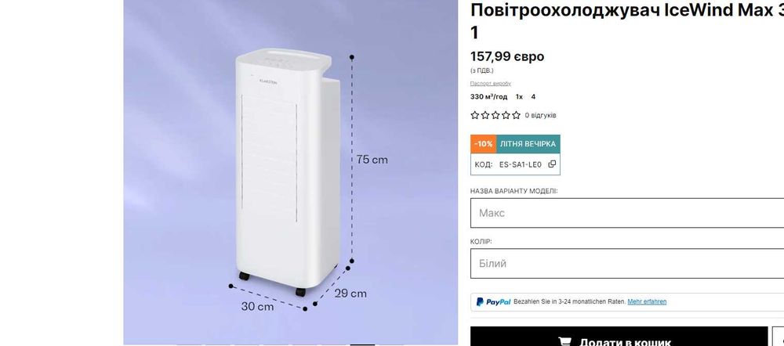Select the ES-SA1-LE0 code text
Image resolution: width=784 pixels, height=346 pixels.
click(520, 164)
